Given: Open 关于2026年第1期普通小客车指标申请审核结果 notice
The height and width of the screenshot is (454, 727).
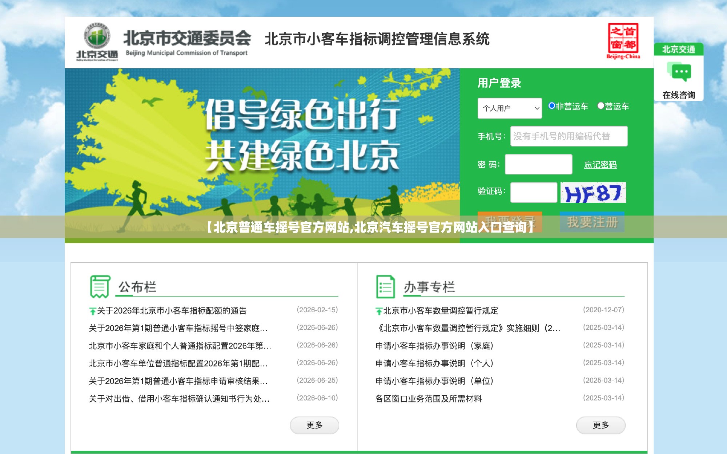Looking at the screenshot, I should click(x=178, y=381).
